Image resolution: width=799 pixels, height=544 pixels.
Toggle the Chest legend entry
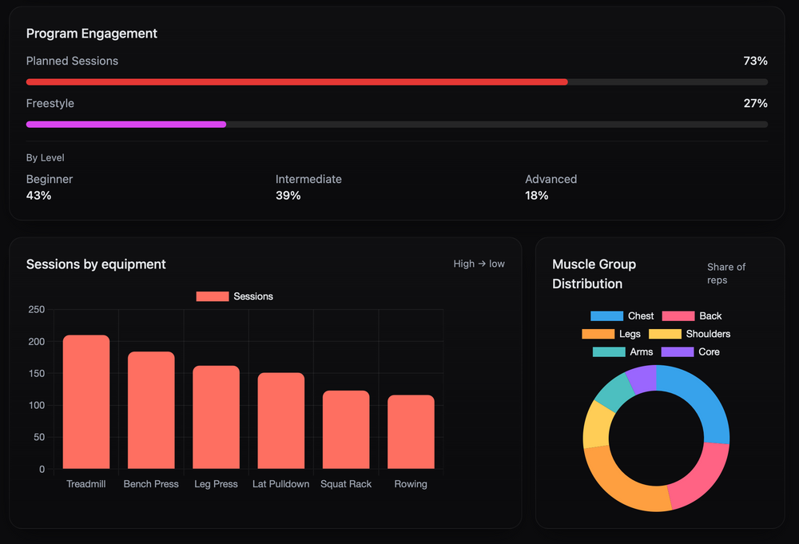(622, 316)
